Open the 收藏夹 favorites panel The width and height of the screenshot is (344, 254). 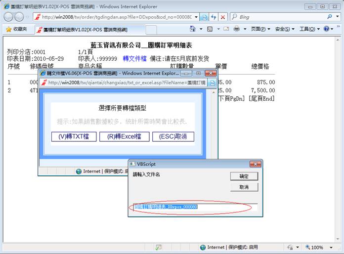[x=16, y=29]
